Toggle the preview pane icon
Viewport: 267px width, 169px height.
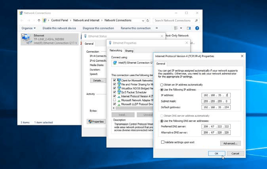[189, 28]
